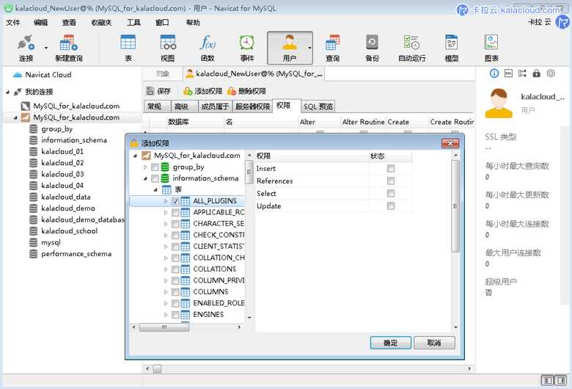Open the User button dropdown arrow
The width and height of the screenshot is (572, 389).
(x=309, y=48)
